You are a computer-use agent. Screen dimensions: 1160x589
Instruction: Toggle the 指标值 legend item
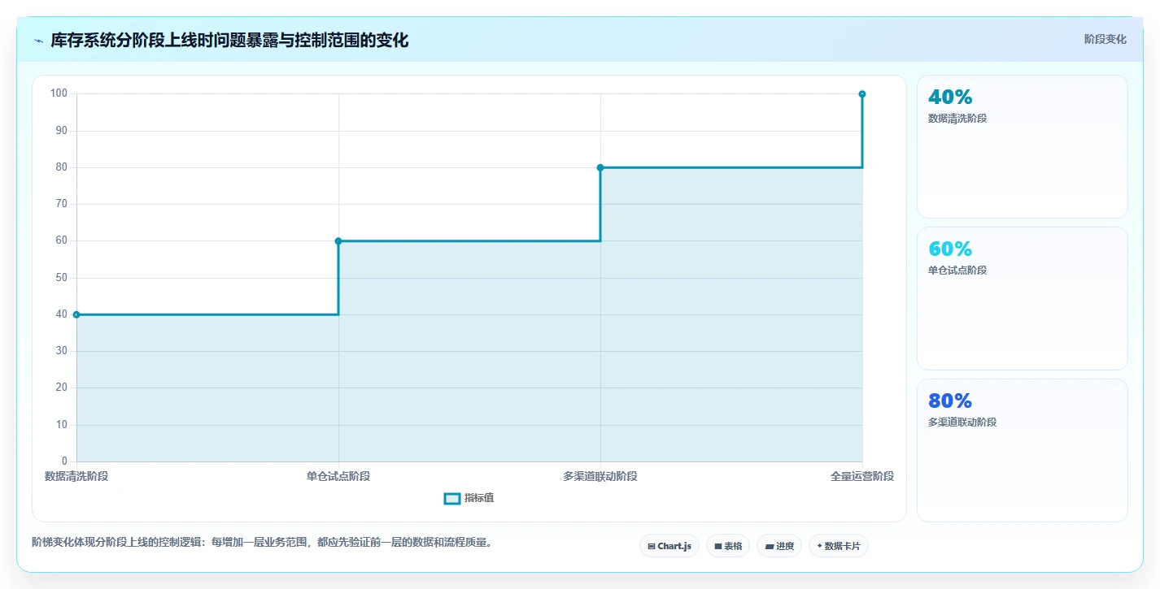point(469,498)
